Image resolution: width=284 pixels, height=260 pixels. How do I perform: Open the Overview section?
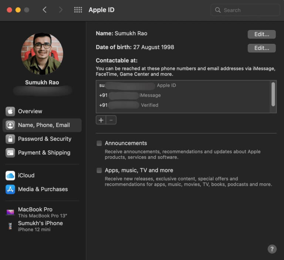(x=42, y=111)
